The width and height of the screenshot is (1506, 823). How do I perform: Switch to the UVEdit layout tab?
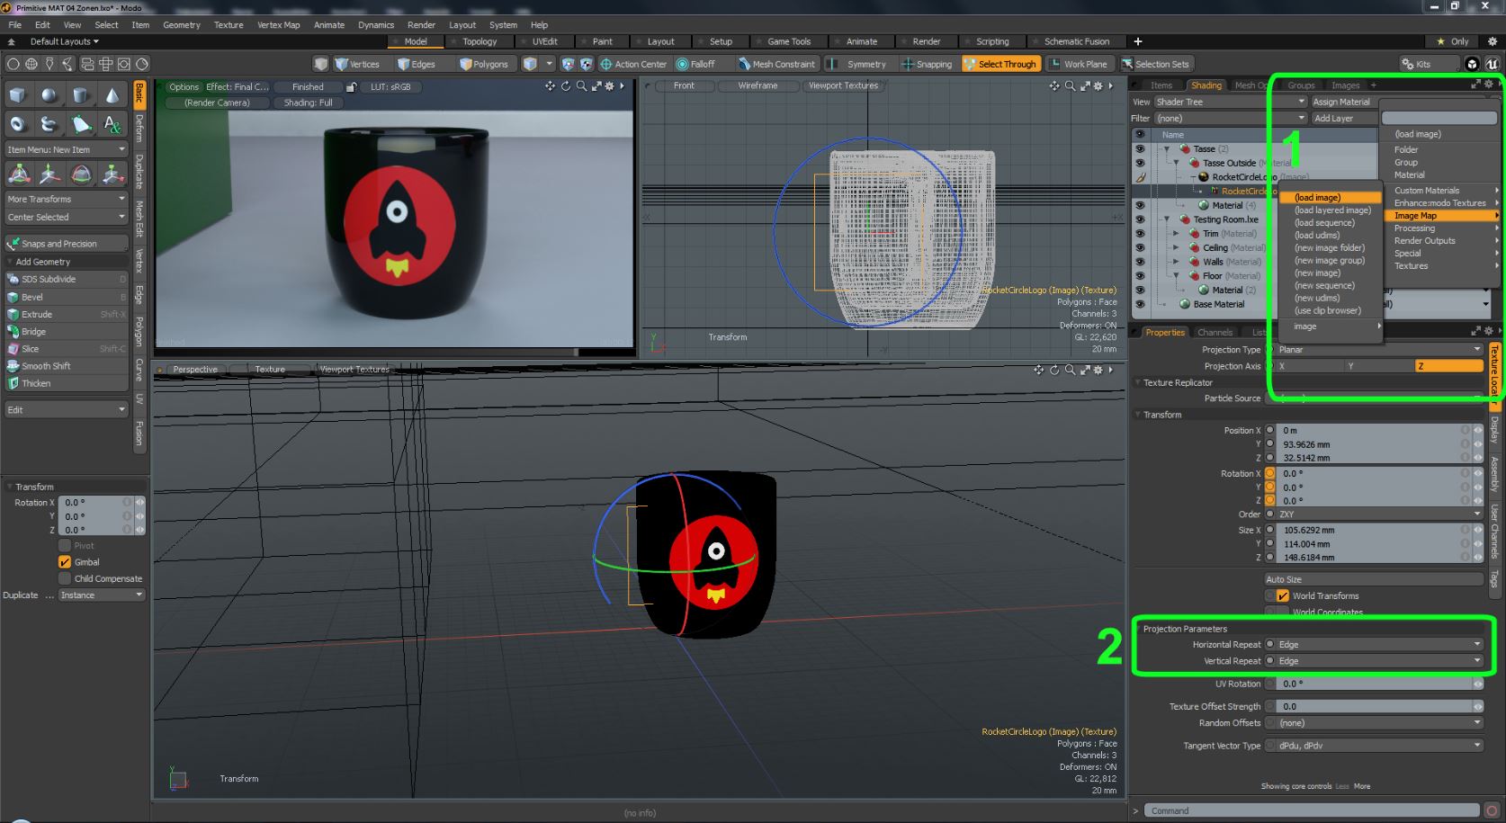[544, 41]
